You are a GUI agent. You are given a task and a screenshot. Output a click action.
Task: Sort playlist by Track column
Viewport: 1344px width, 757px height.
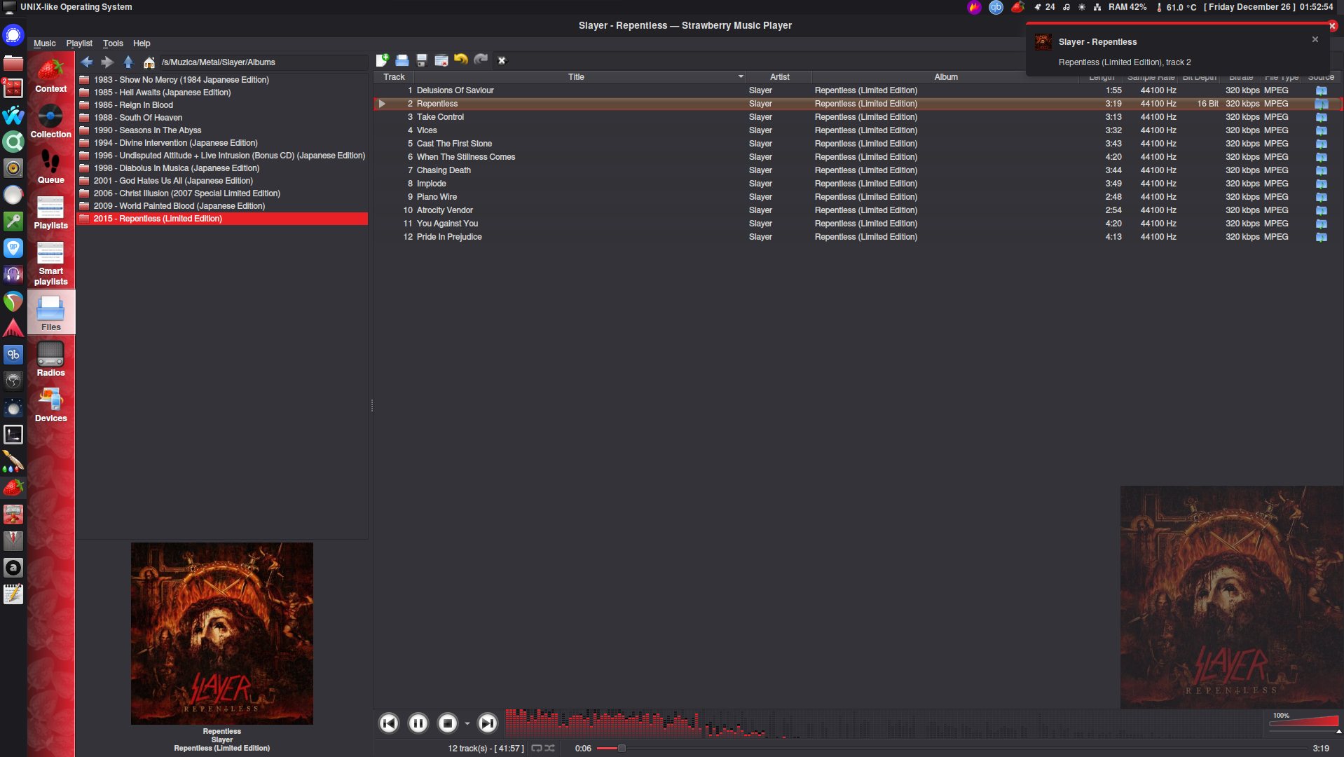(x=394, y=77)
